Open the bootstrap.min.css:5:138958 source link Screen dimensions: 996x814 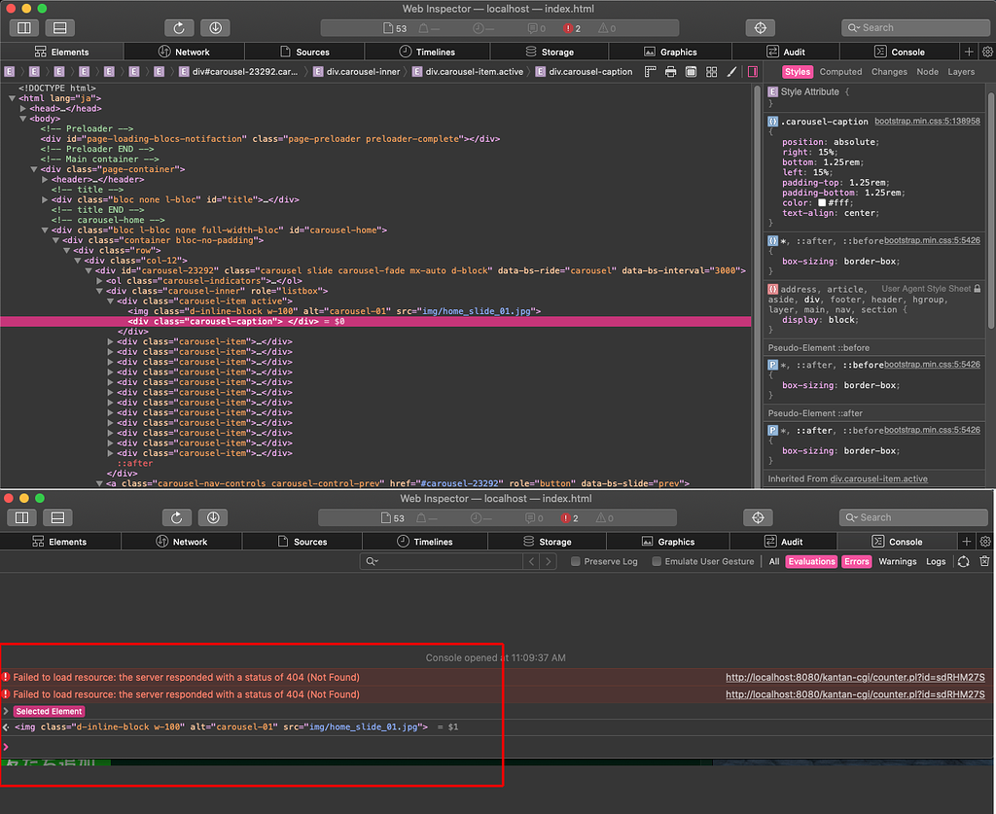pyautogui.click(x=927, y=121)
